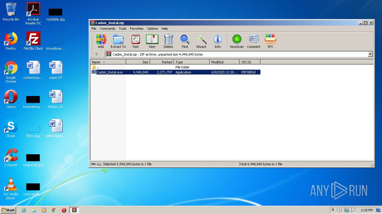
Task: Open Opera desktop shortcut
Action: pyautogui.click(x=11, y=99)
